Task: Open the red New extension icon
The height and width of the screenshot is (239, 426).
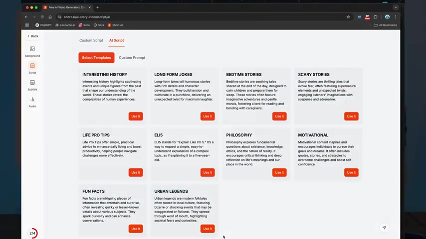Action: click(x=367, y=17)
